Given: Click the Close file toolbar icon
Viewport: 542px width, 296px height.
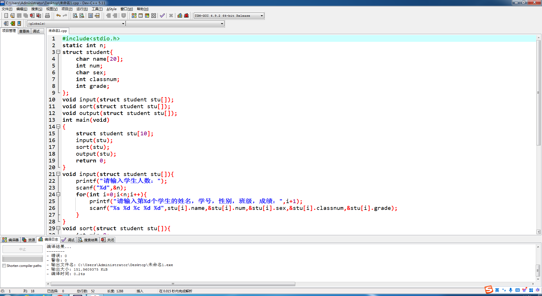Looking at the screenshot, I should (32, 16).
